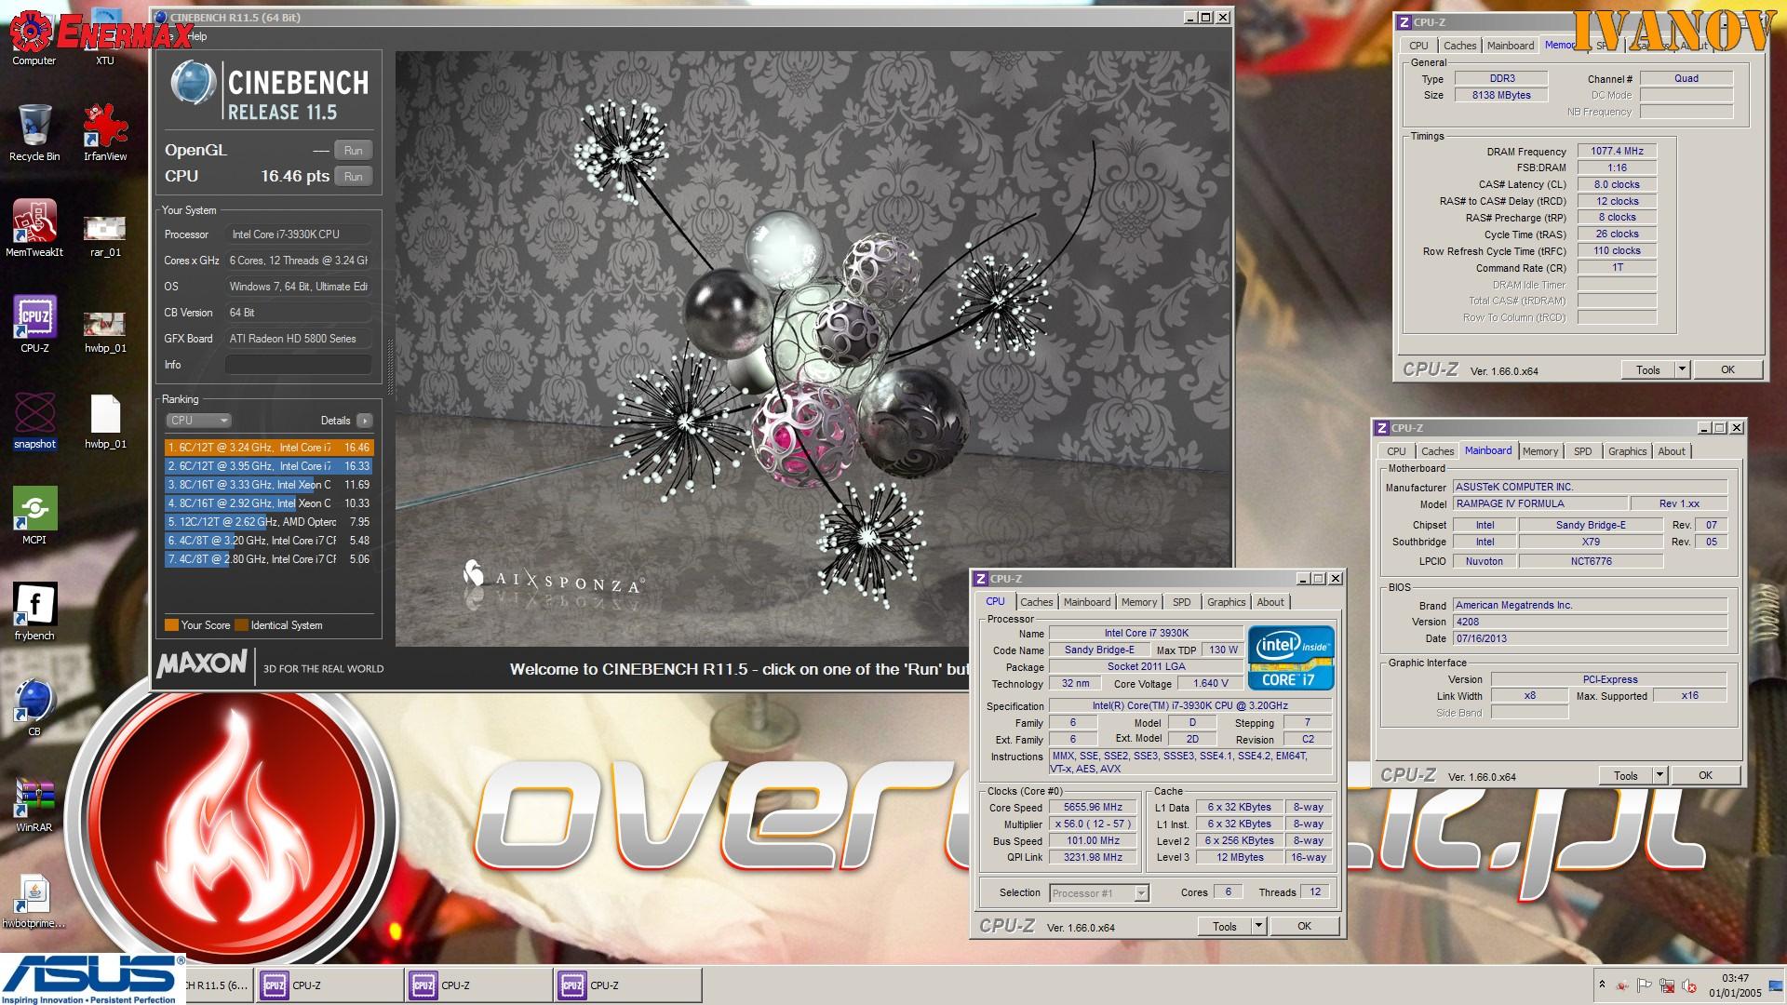
Task: Select ranking entry 4C/8T @ 3.20 GHz
Action: click(x=269, y=541)
